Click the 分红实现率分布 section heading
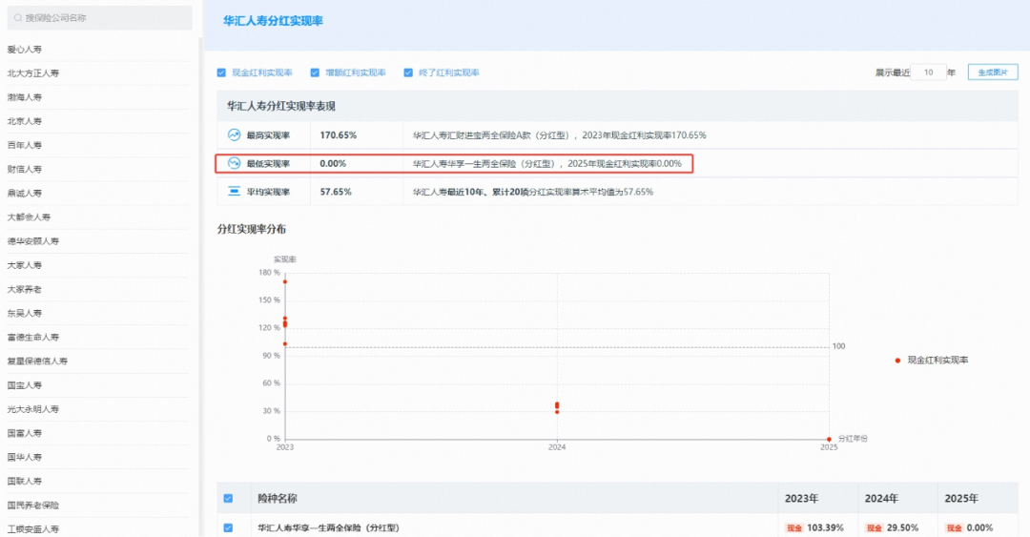 (x=252, y=229)
